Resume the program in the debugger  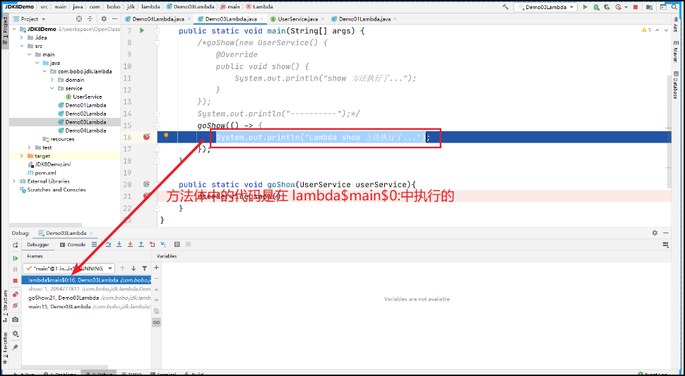click(16, 259)
